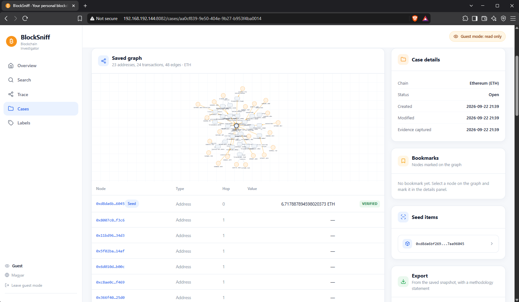Screen dimensions: 519x302
Task: Open the Search page
Action: click(x=41, y=80)
